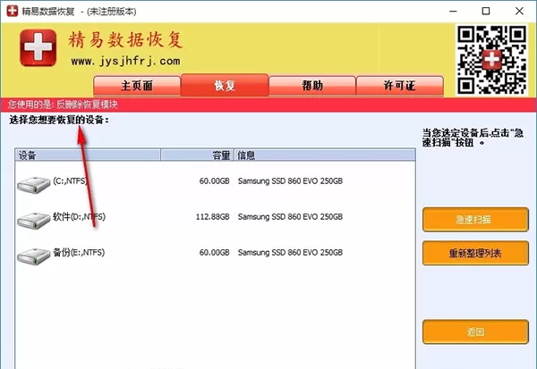Screen dimensions: 537x369
Task: Sort by the 容量 column header
Action: 198,155
